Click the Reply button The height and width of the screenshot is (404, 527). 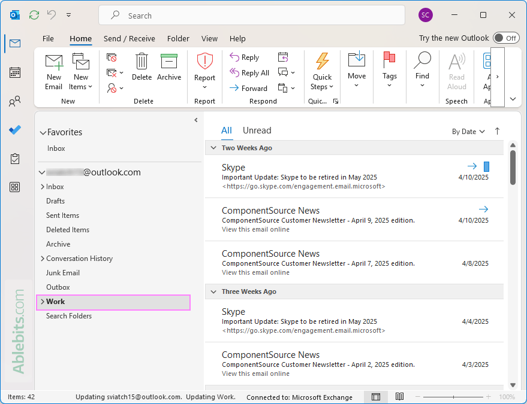tap(245, 57)
